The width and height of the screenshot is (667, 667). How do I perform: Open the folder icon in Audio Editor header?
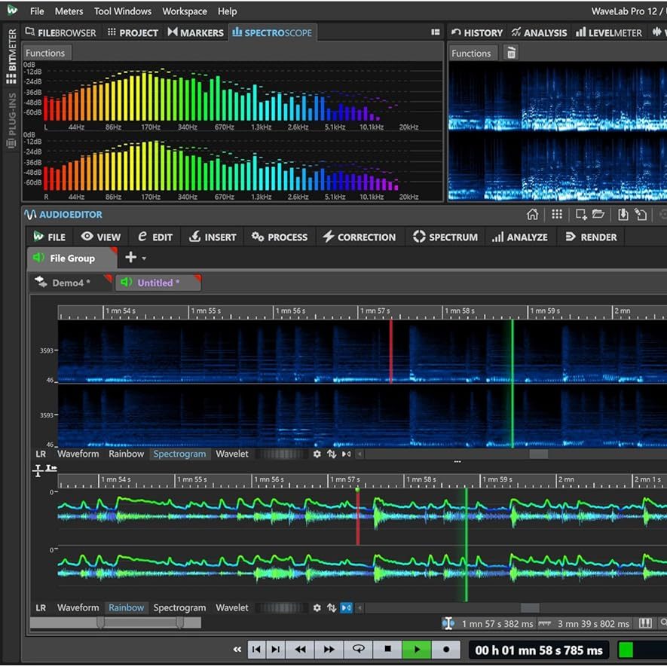click(x=598, y=215)
